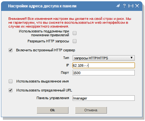Image resolution: width=145 pixels, height=121 pixels.
Task: Enable 'Использовать поддомены при понижении привилегий' checkbox
Action: [x=75, y=33]
